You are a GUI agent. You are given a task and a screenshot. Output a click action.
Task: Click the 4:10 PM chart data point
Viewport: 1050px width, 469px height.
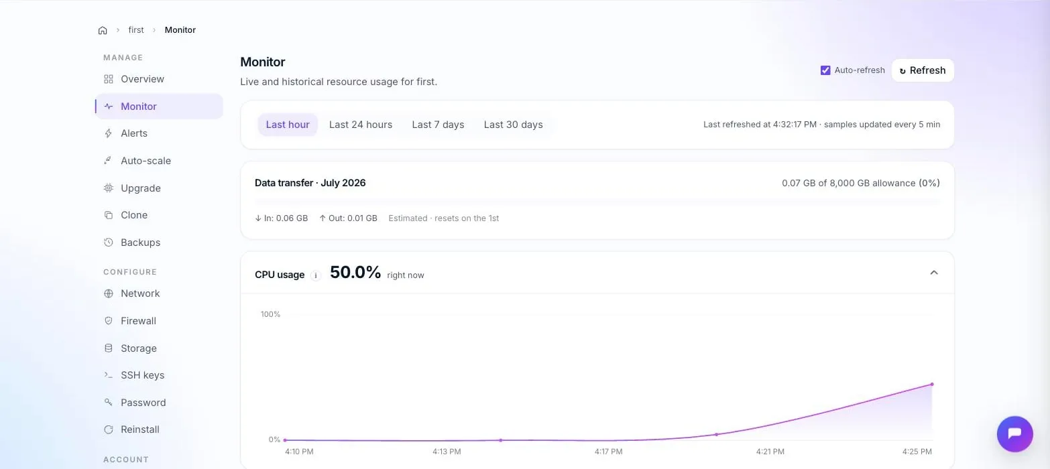(285, 440)
